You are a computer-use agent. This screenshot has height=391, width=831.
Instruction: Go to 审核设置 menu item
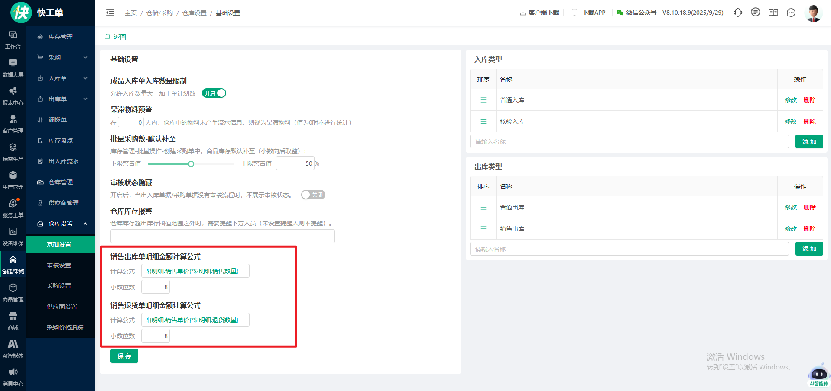(59, 265)
